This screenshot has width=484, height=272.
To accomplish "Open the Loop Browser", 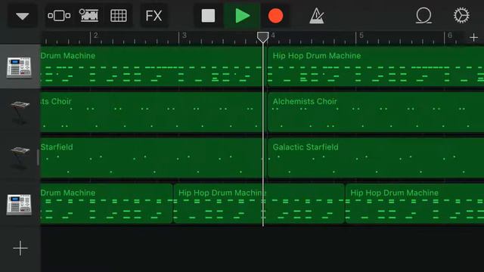I will [x=423, y=16].
